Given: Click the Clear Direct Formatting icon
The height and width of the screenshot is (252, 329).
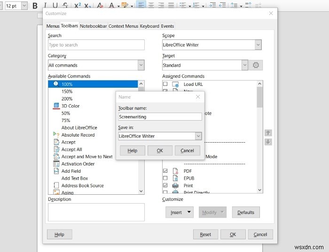Looking at the screenshot, I should [x=100, y=6].
